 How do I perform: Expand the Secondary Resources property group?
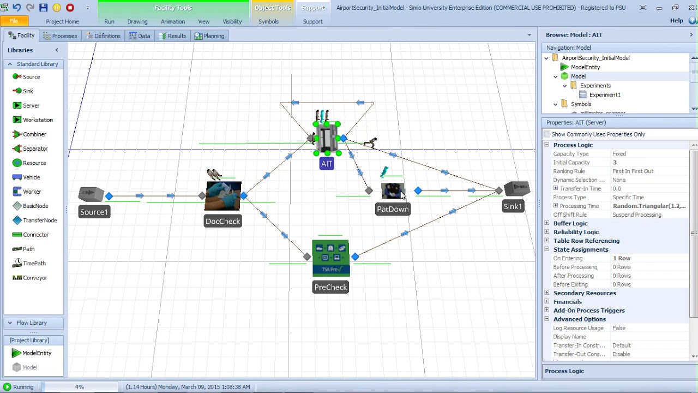coord(546,294)
